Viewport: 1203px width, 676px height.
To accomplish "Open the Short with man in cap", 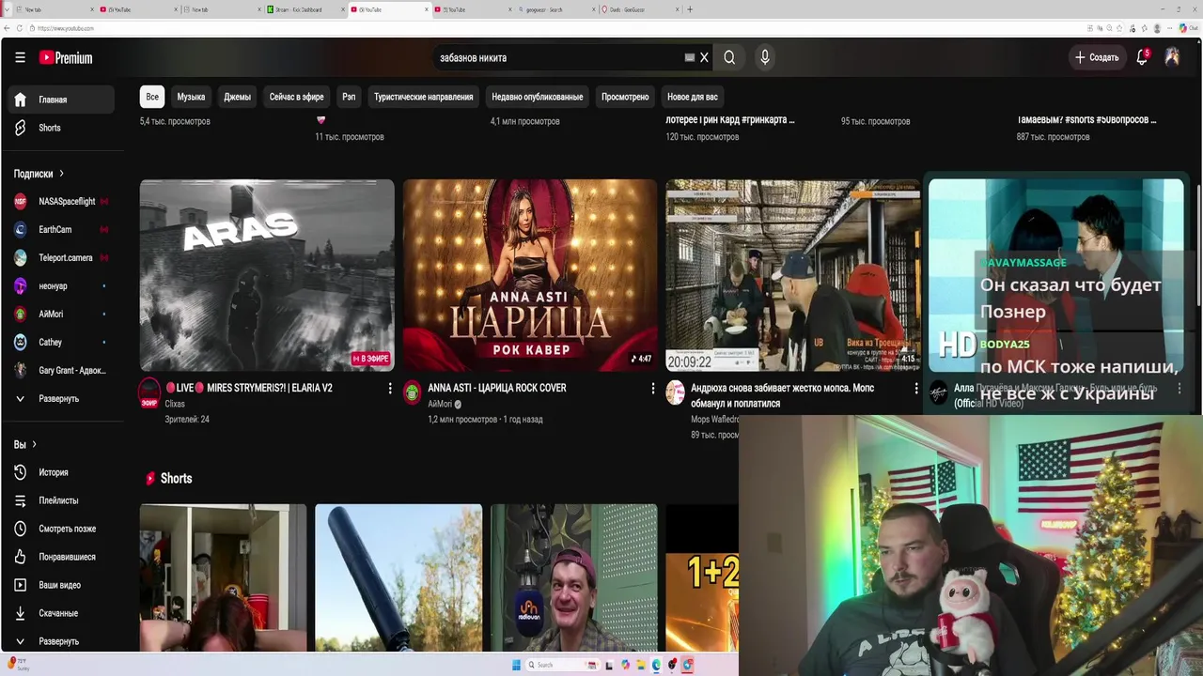I will (574, 577).
